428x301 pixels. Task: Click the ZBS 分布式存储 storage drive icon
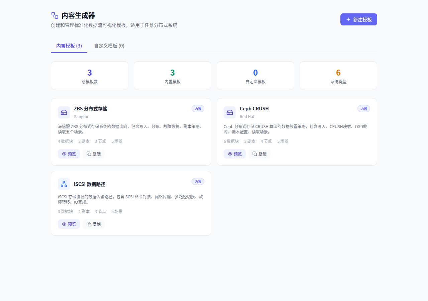tap(64, 112)
